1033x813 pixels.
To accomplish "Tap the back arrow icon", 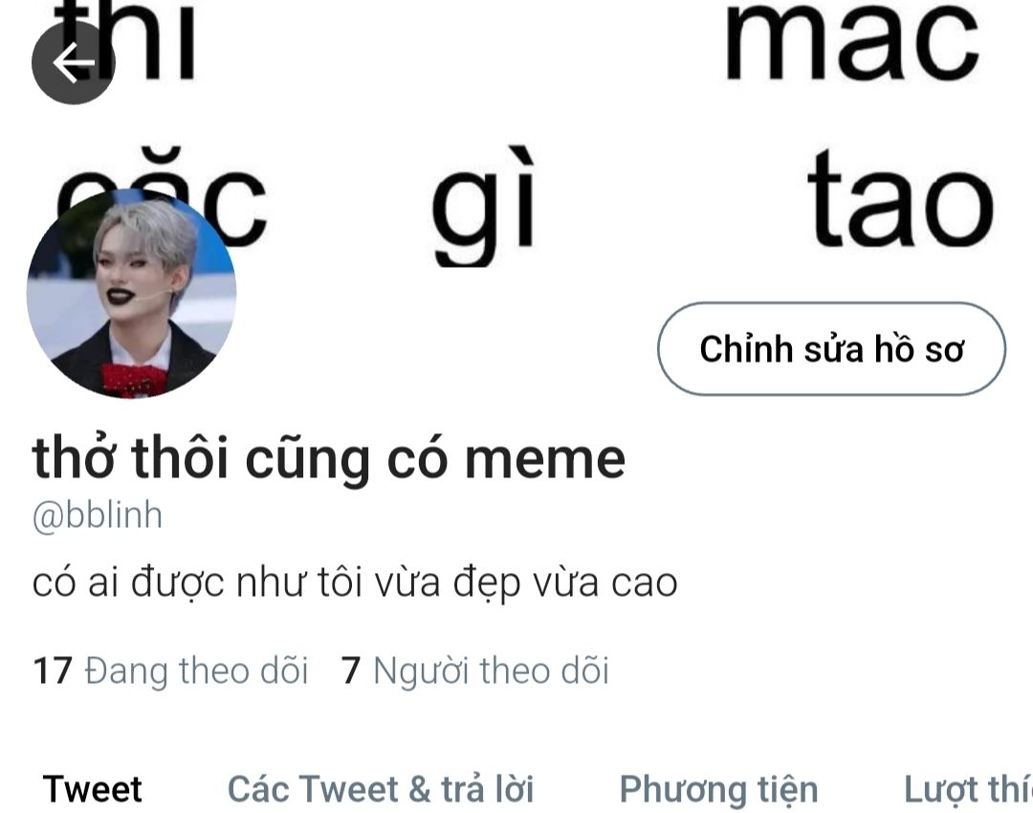I will (x=74, y=62).
